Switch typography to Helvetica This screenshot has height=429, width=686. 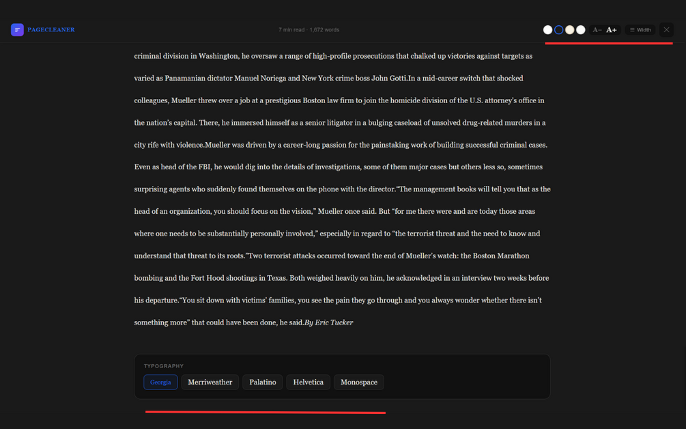[x=309, y=382]
